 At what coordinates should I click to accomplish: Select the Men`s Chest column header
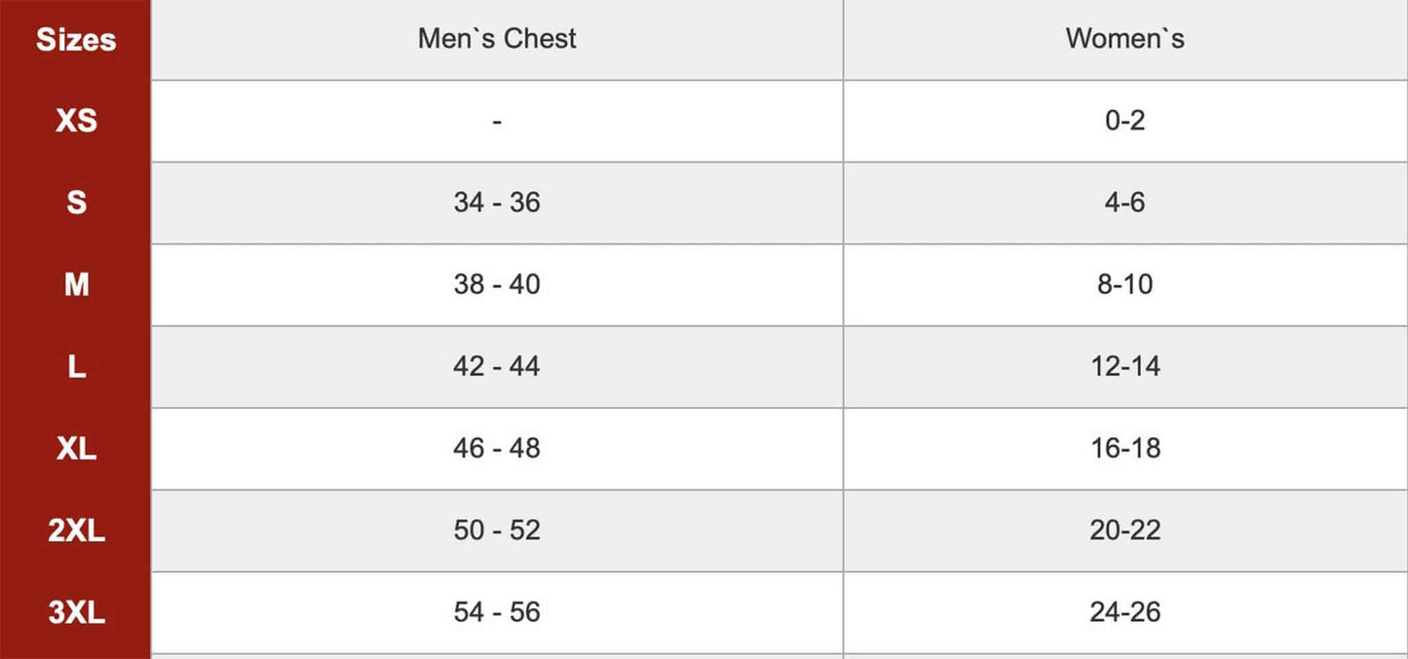pyautogui.click(x=497, y=39)
